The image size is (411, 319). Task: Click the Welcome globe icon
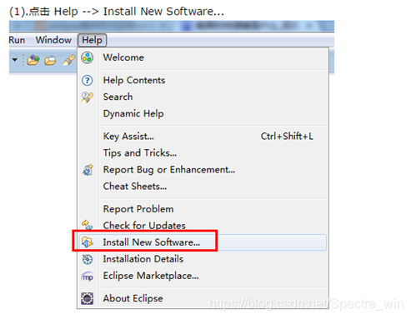(88, 57)
